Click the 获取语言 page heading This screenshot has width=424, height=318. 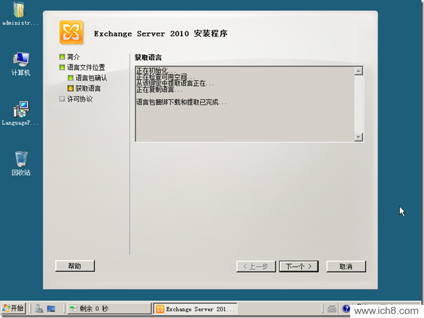pyautogui.click(x=148, y=57)
